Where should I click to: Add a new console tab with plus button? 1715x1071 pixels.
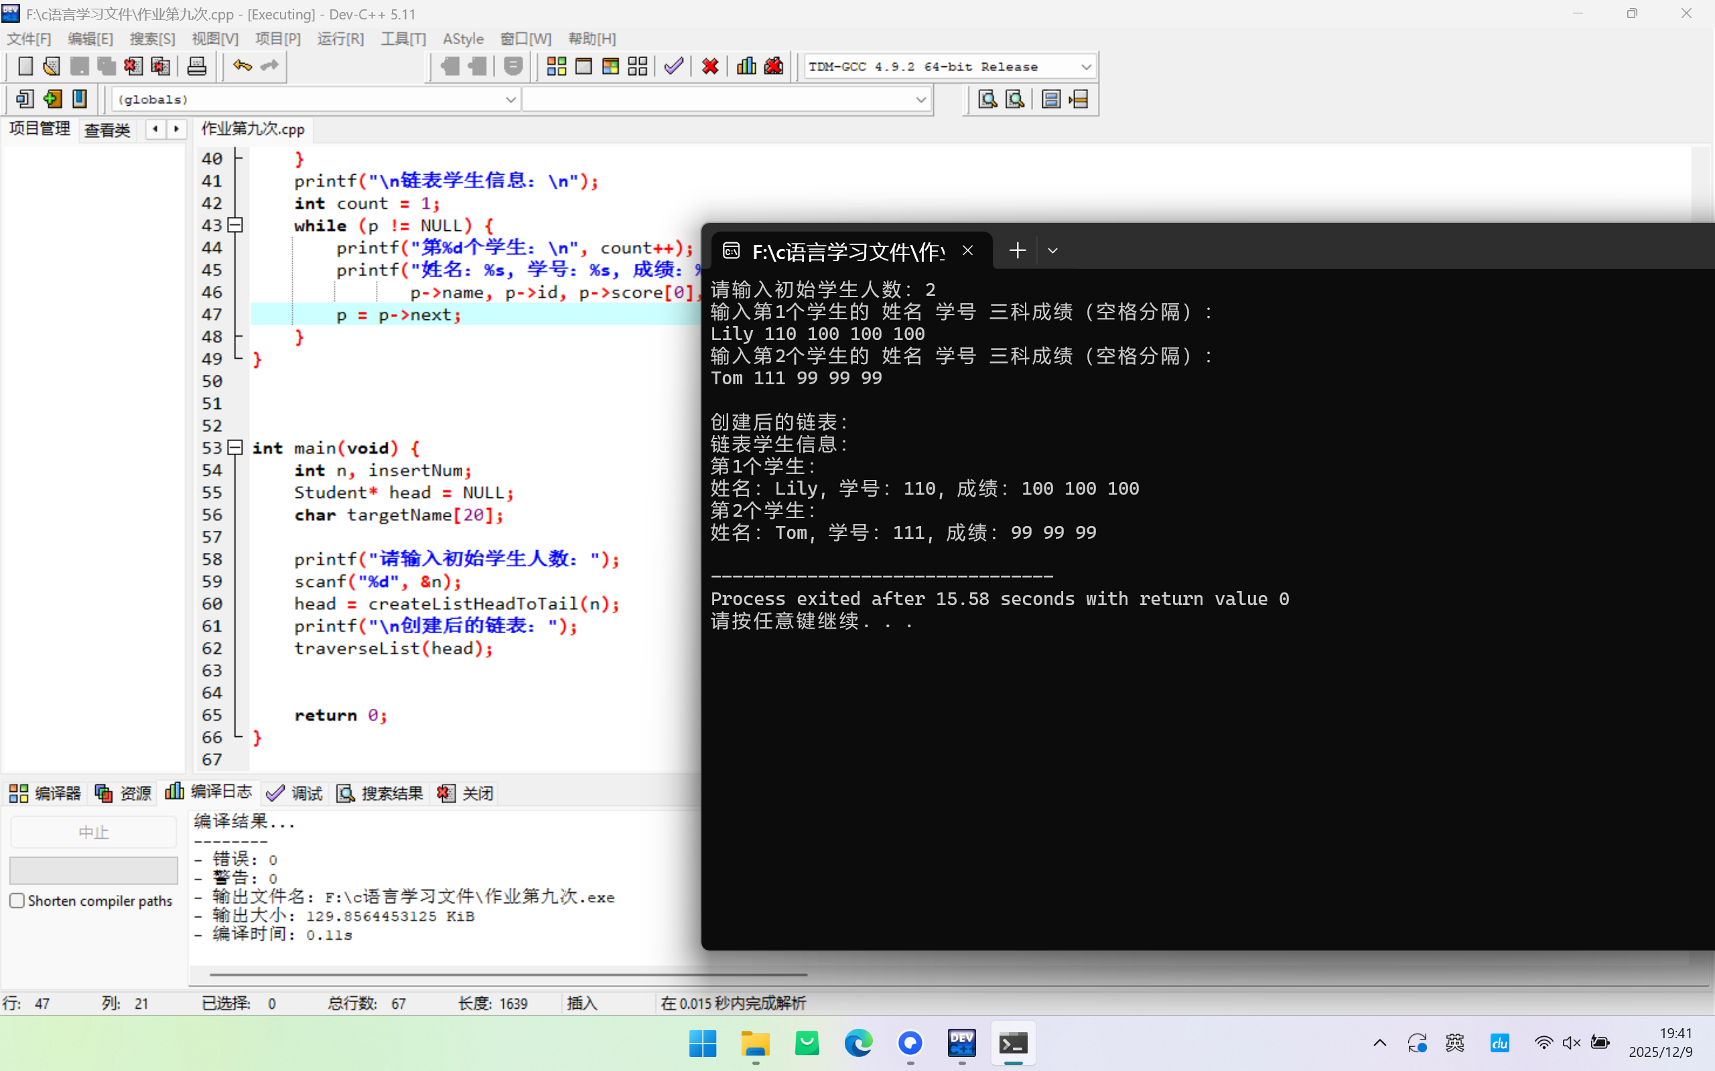[x=1017, y=251]
